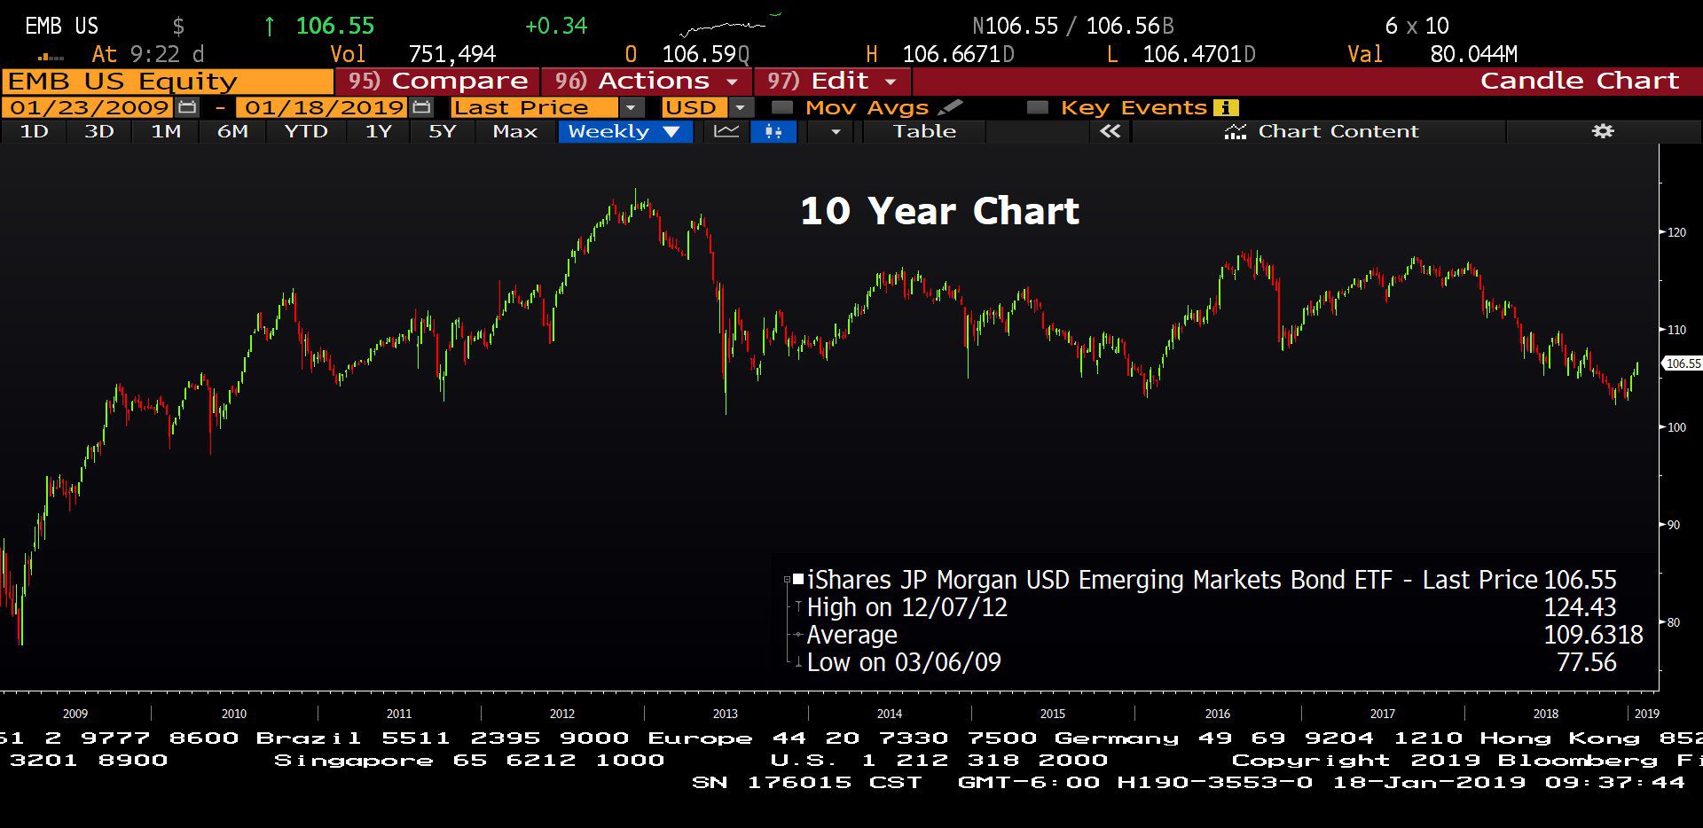Click the 106.55 price label on axis
This screenshot has width=1703, height=828.
tap(1683, 363)
